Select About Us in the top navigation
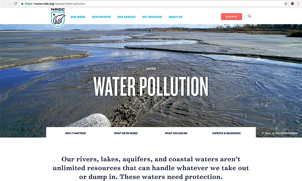 coord(175,17)
